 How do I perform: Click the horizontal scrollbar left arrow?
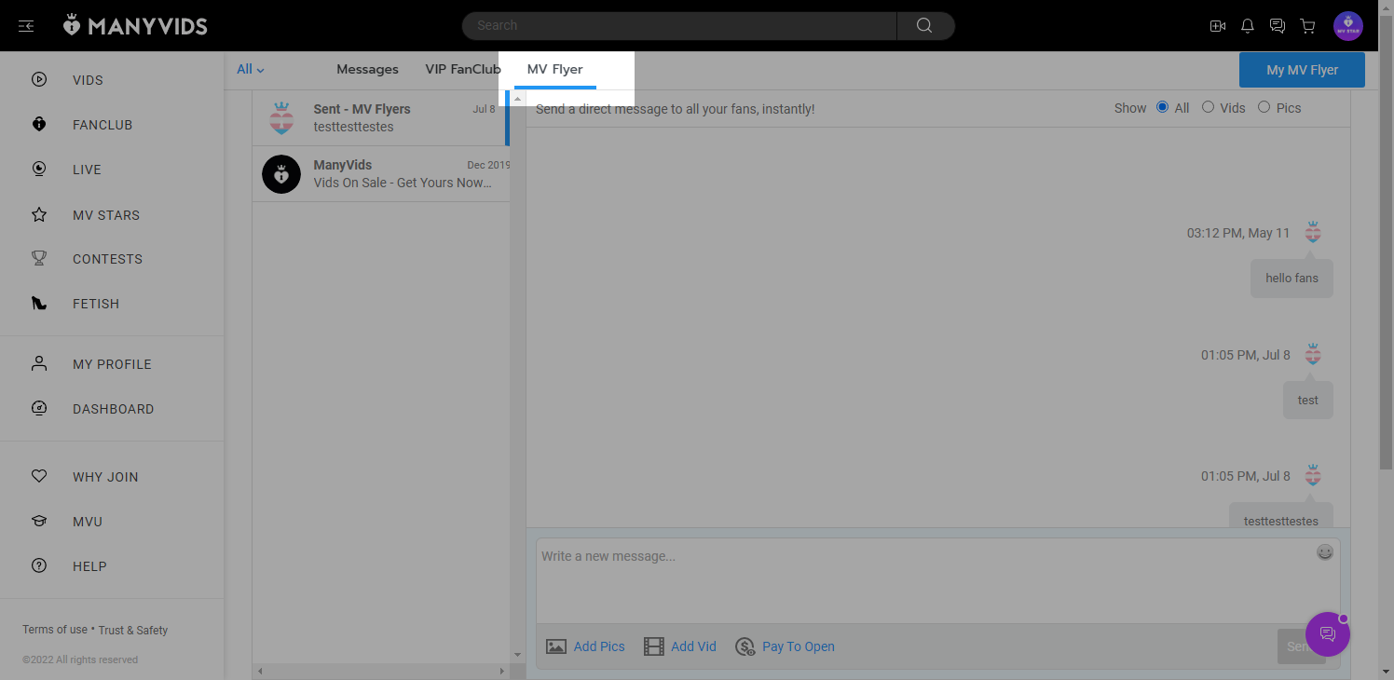[260, 671]
